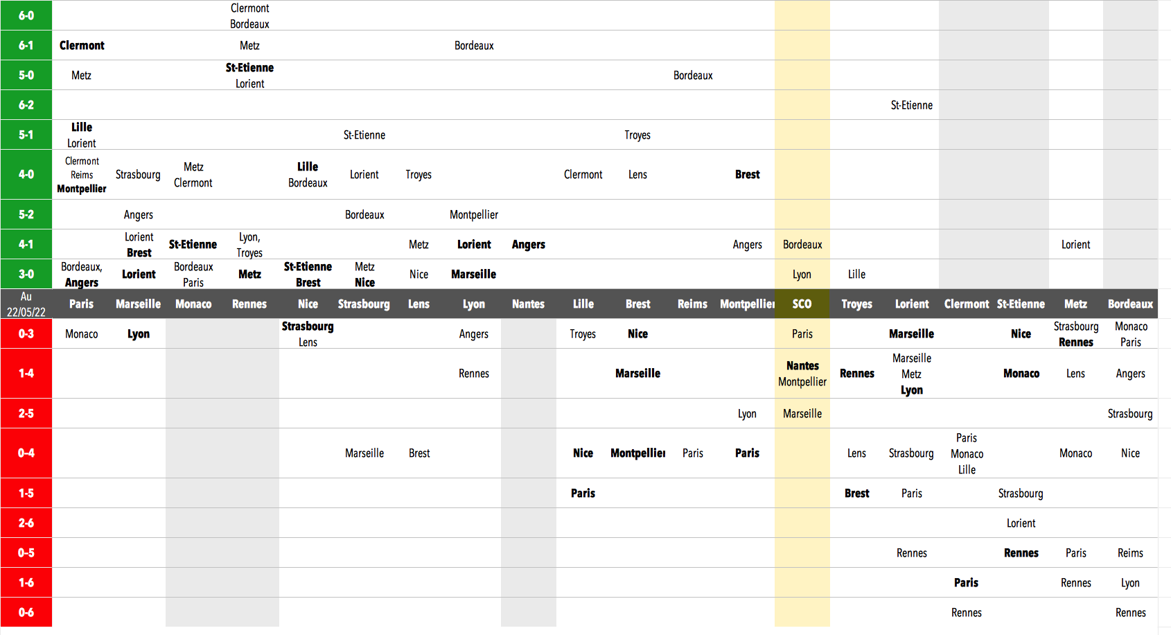1171x635 pixels.
Task: Click the Clermont team column header
Action: 967,304
